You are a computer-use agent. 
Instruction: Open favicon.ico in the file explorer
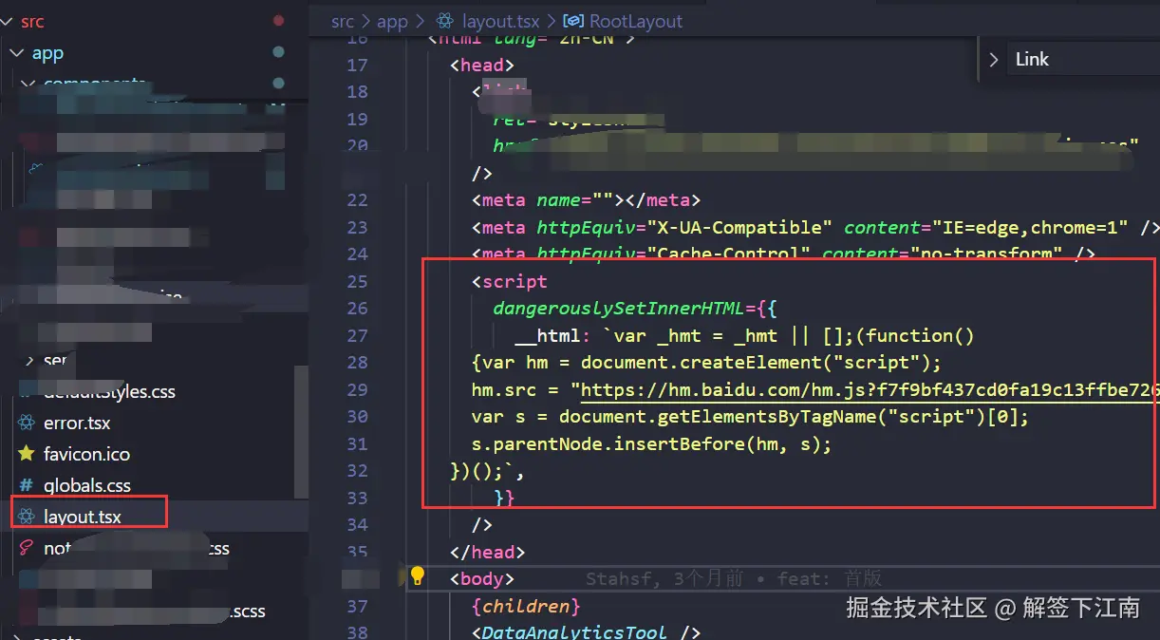tap(86, 454)
